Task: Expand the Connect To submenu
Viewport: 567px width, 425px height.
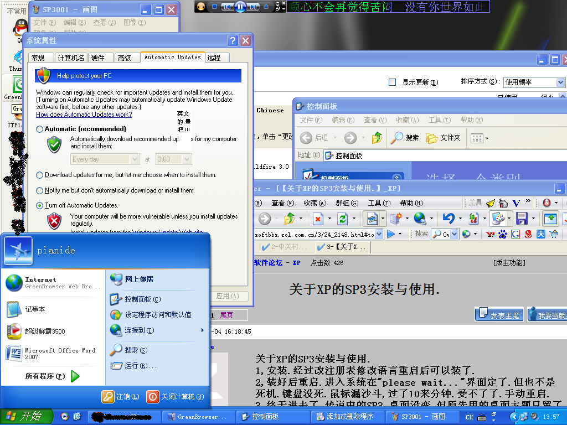Action: [x=158, y=330]
